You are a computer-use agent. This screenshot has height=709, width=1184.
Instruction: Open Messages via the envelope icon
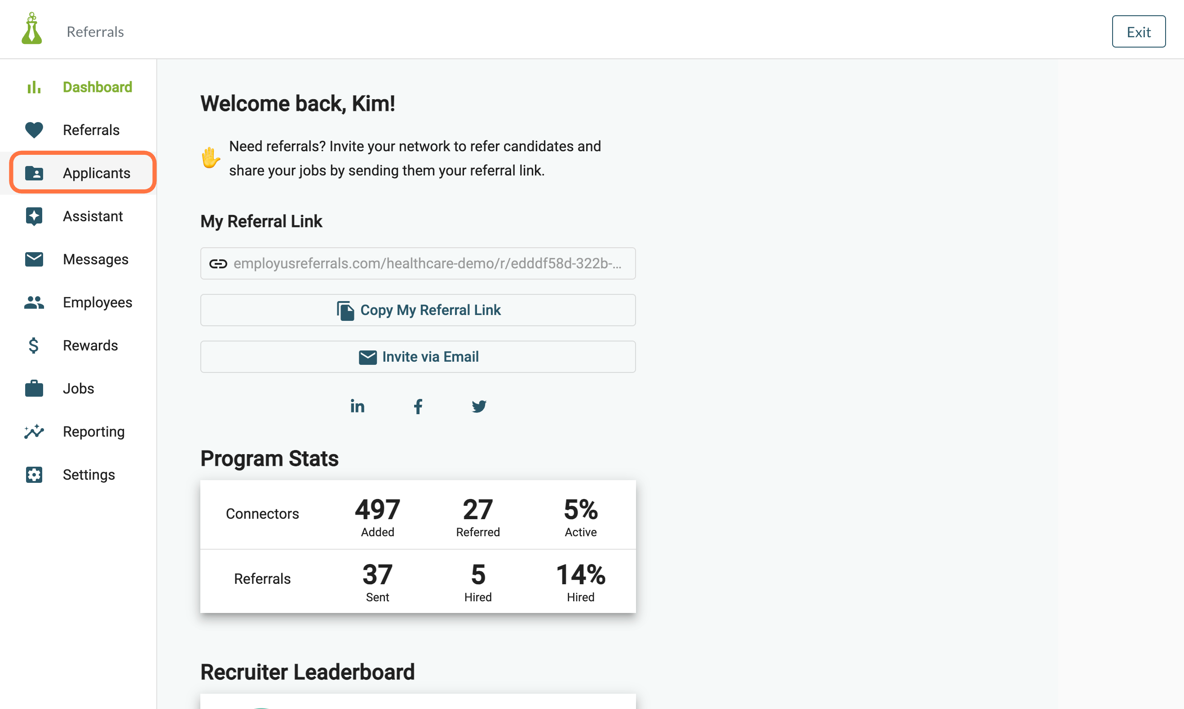coord(34,259)
